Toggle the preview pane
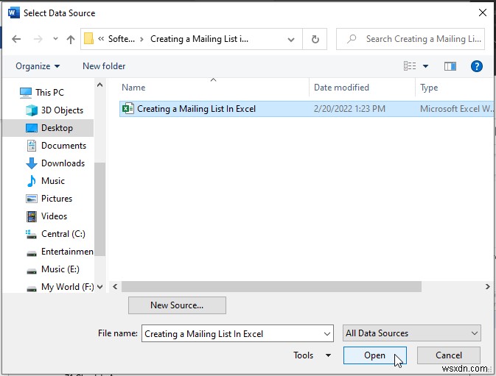 point(450,66)
